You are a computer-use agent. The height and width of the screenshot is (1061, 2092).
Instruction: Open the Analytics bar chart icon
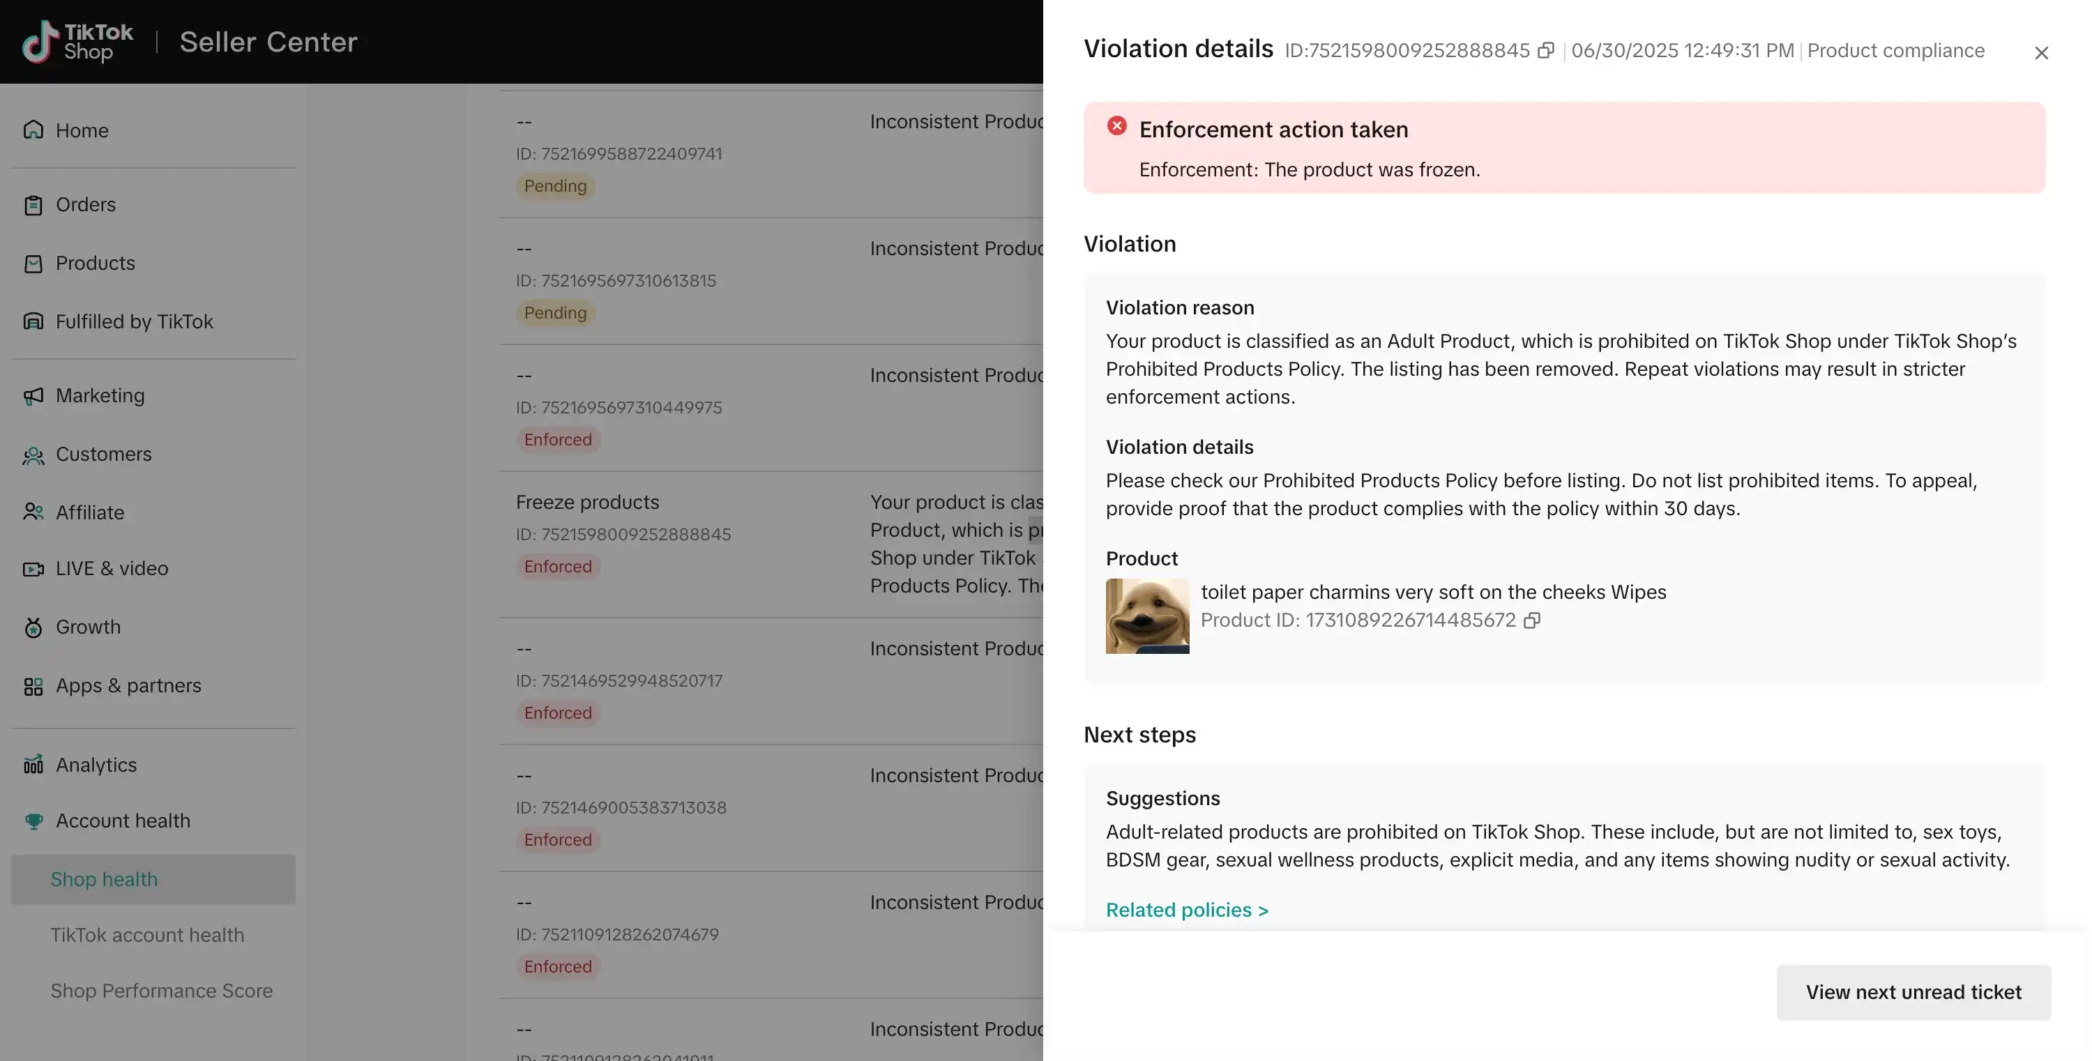pos(33,765)
